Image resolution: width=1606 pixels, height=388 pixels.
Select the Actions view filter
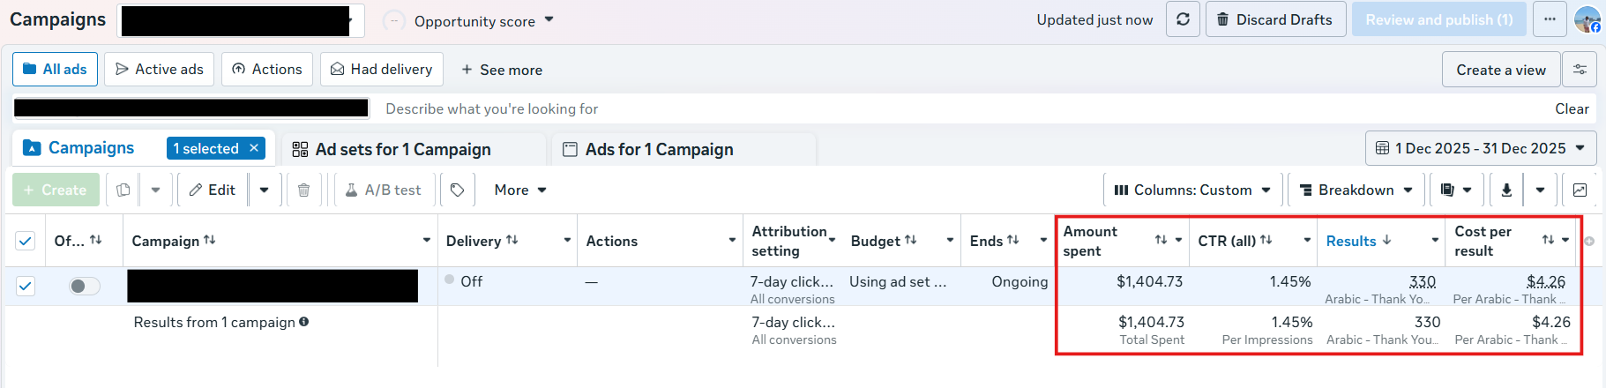tap(267, 69)
